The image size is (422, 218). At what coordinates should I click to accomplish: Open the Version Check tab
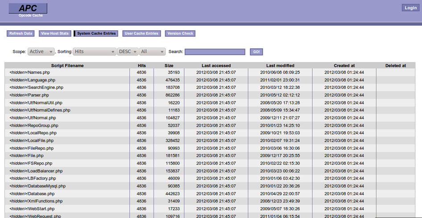[x=180, y=33]
